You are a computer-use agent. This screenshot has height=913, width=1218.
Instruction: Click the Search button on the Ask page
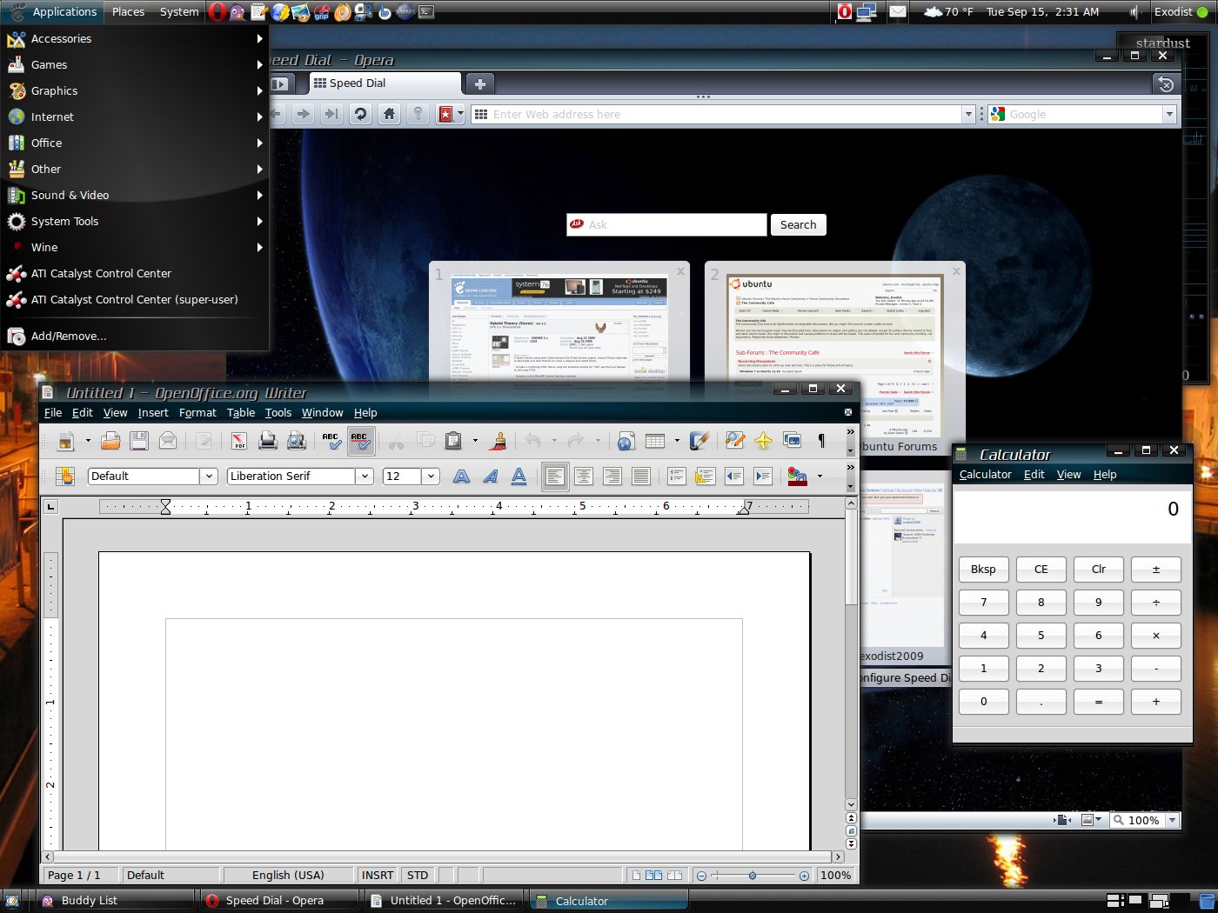(x=798, y=224)
